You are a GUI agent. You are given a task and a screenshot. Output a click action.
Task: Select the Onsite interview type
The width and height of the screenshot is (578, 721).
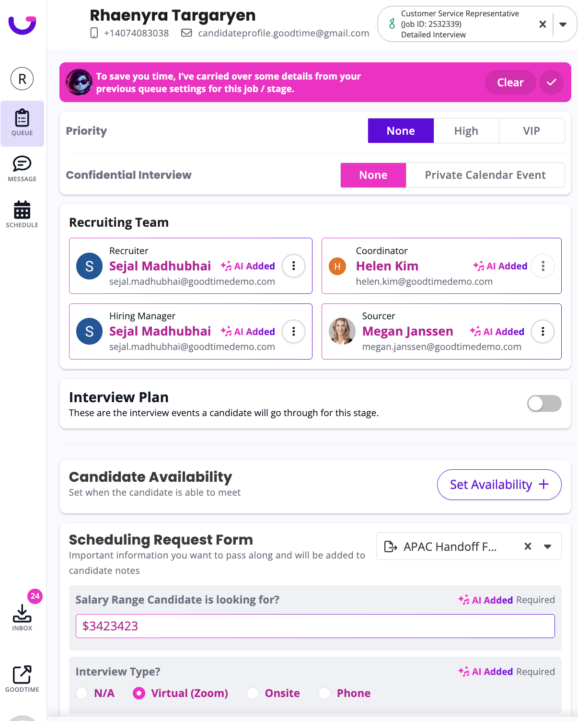tap(253, 693)
